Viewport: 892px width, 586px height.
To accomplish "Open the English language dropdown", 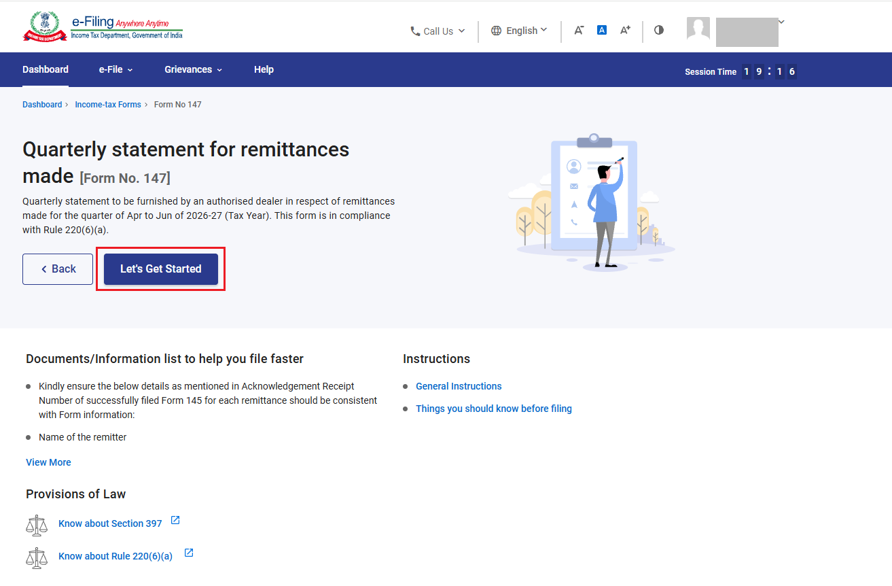I will tap(519, 31).
